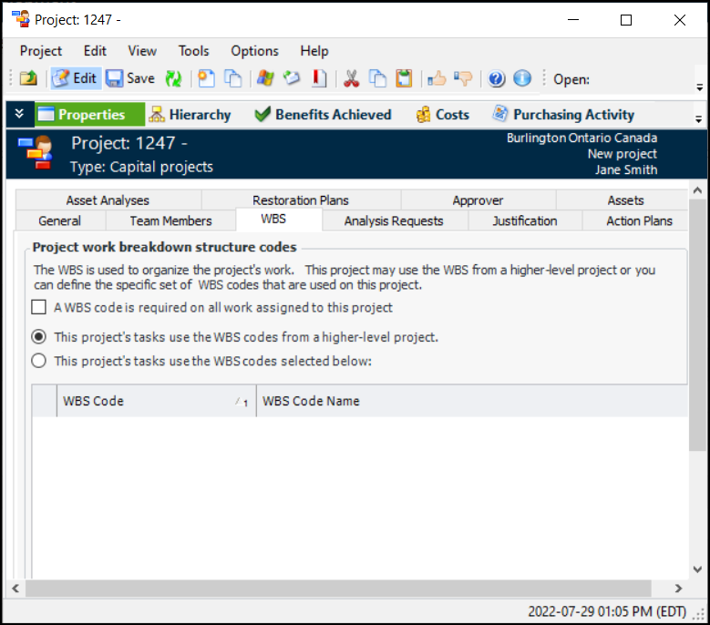Expand the toolbar overflow arrow beside Open
Screen dimensions: 710x625
tap(700, 87)
